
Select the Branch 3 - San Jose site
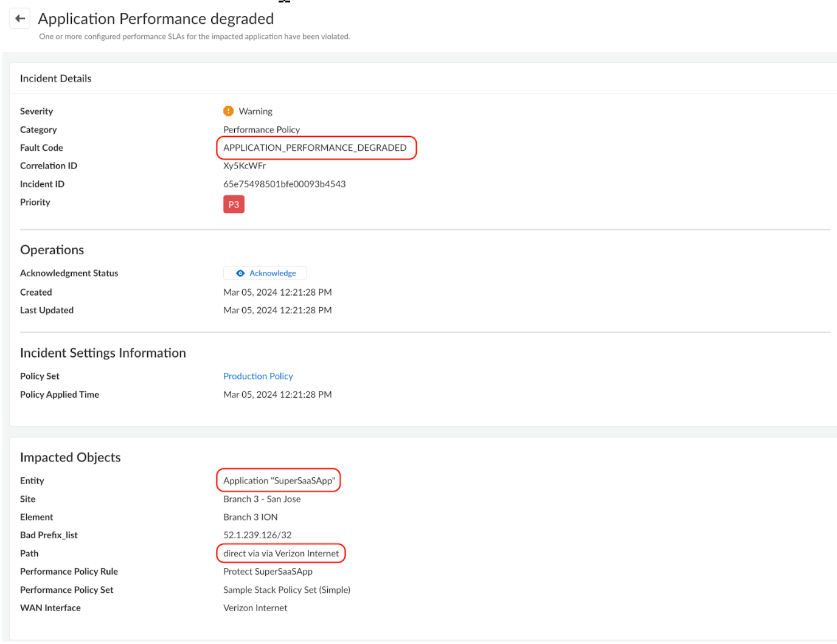click(262, 499)
